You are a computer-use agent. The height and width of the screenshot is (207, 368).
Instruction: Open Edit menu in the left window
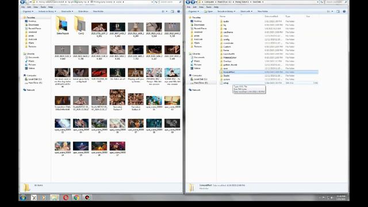tap(29, 7)
